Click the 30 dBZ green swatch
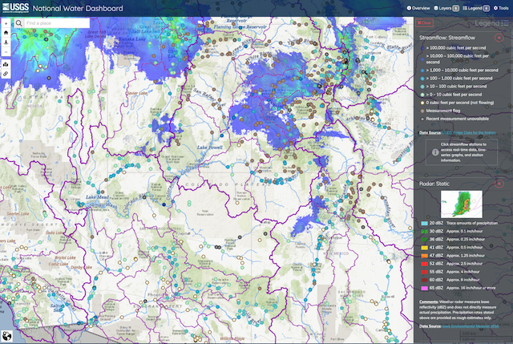Viewport: 513px width, 344px height. coord(424,232)
